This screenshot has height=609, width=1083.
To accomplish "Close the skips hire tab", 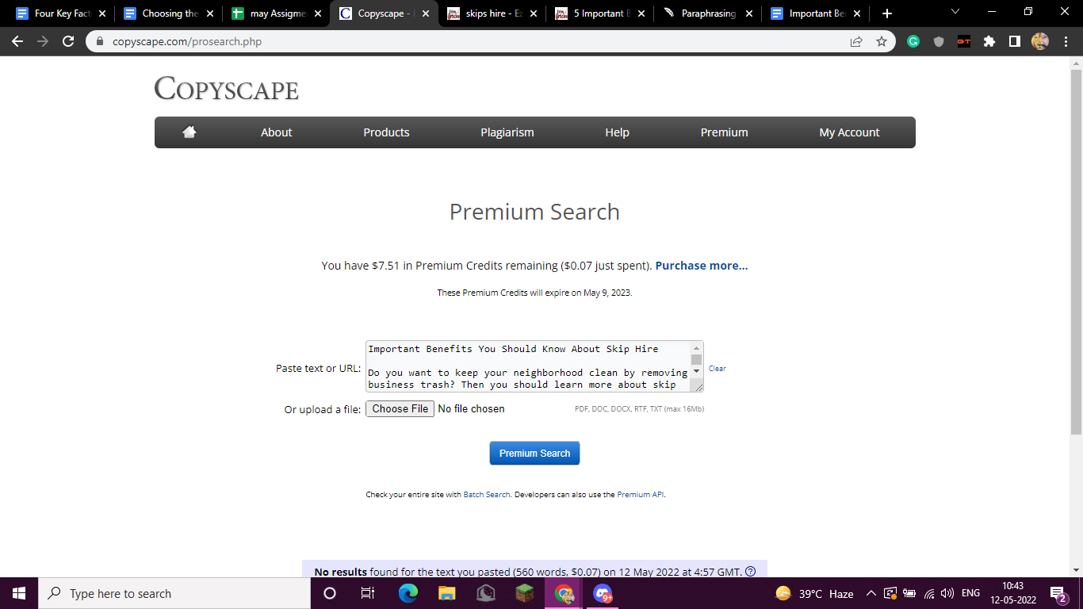I will click(533, 13).
